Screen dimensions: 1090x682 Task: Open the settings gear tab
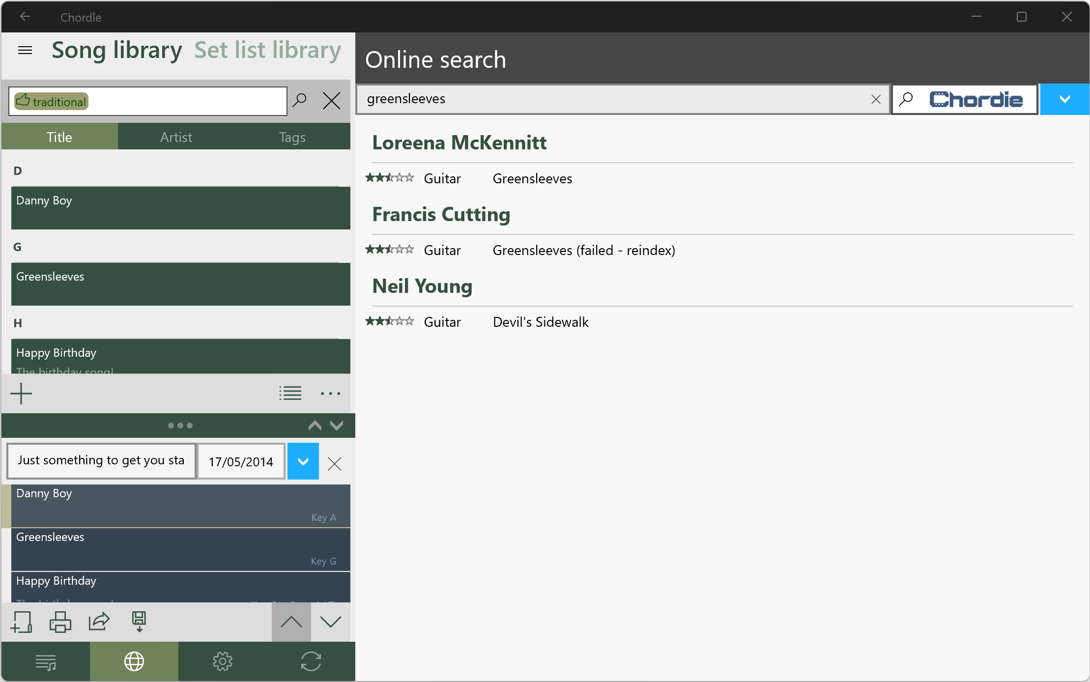[x=223, y=661]
